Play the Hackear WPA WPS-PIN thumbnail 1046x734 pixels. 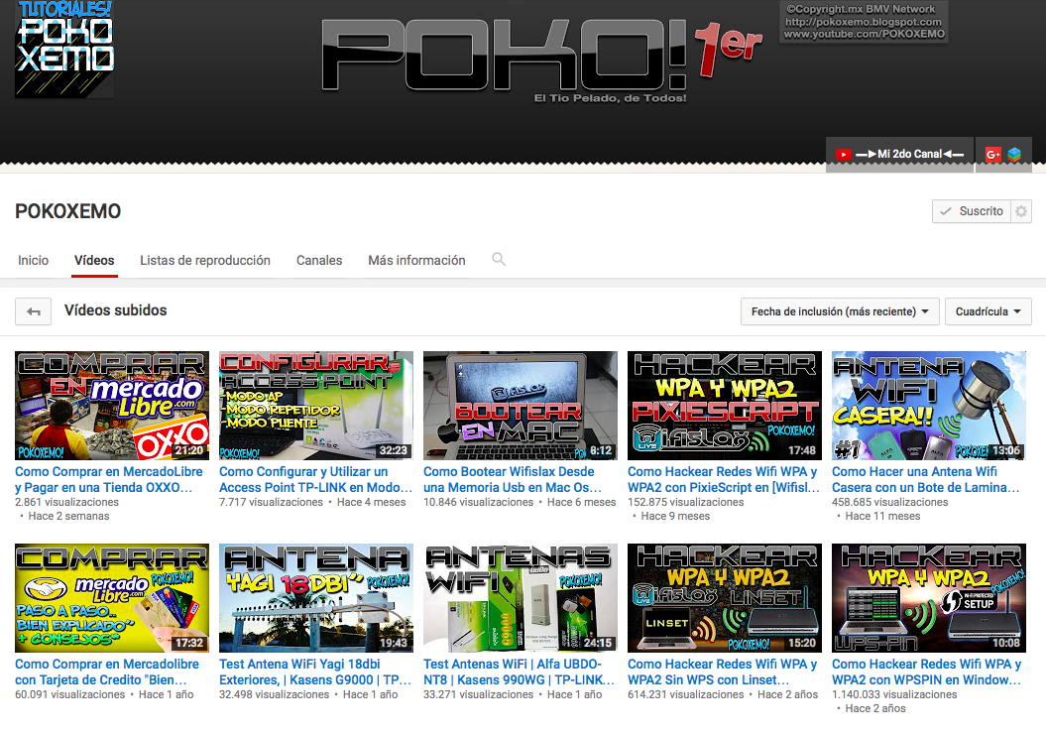point(929,598)
